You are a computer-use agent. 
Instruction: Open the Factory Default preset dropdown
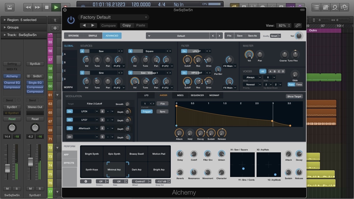pyautogui.click(x=114, y=17)
